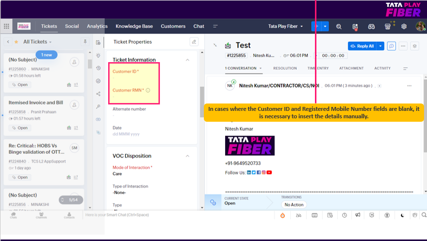Open the Tata Play Fiber department dropdown
Image resolution: width=427 pixels, height=241 pixels.
coord(285,27)
